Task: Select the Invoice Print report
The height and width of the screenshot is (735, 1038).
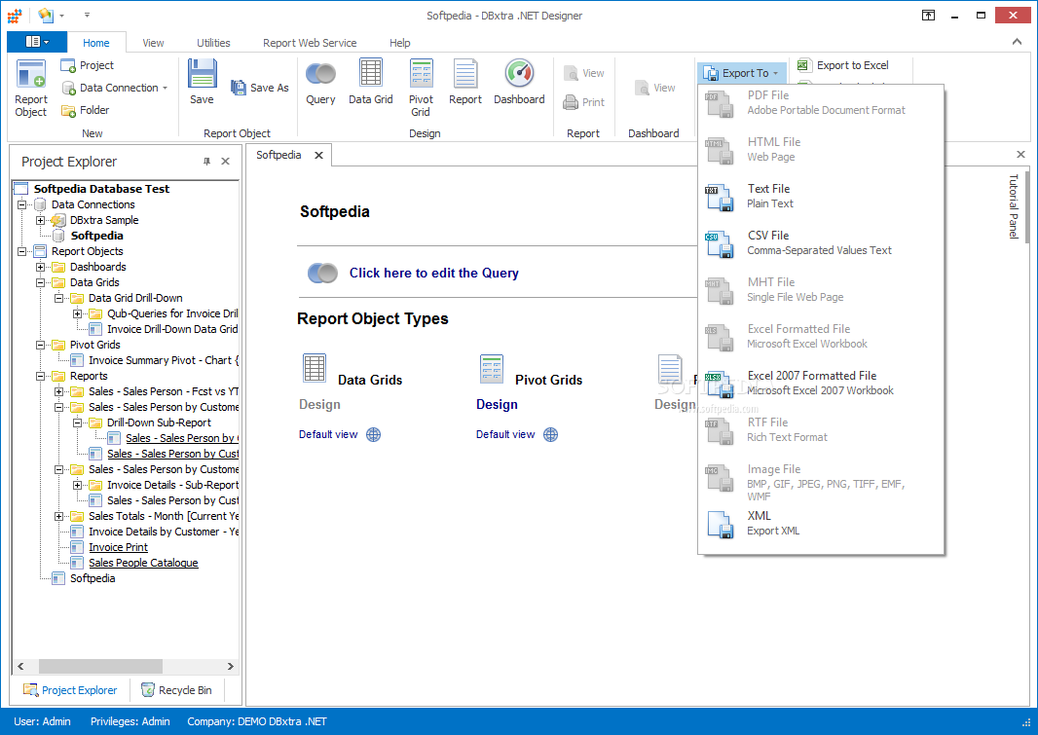Action: coord(118,547)
